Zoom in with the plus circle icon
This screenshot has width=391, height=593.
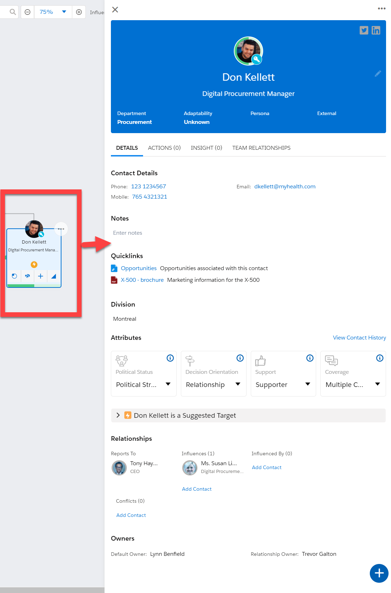coord(79,12)
